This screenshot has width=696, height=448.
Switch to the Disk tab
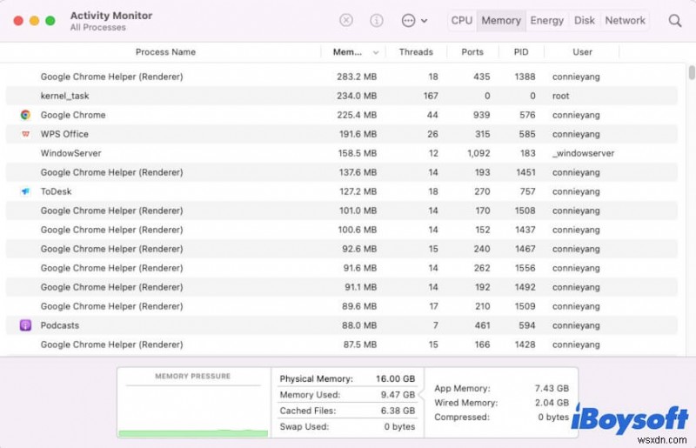point(584,20)
